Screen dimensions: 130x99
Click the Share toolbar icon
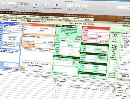click(83, 6)
